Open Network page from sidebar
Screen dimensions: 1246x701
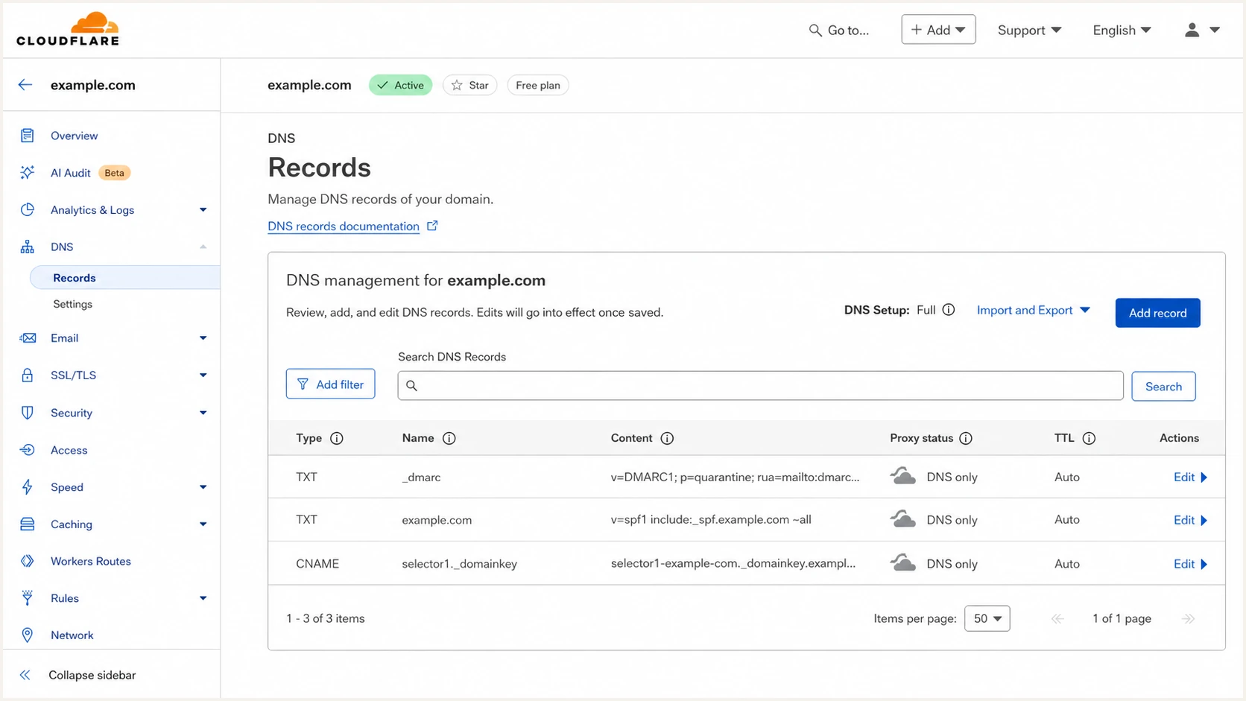[72, 635]
